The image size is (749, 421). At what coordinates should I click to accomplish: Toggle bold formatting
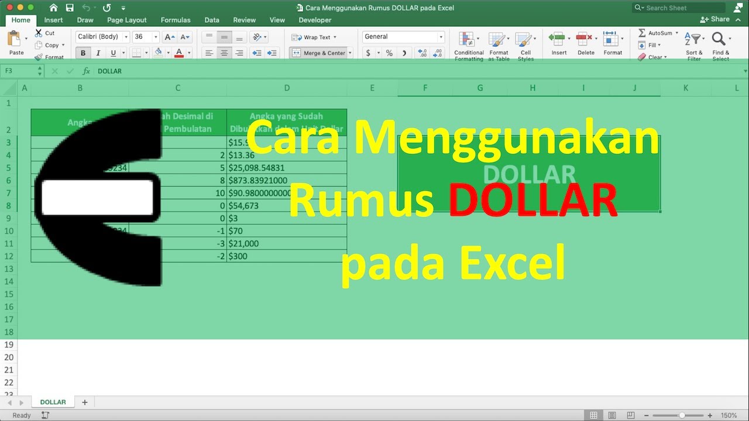83,53
